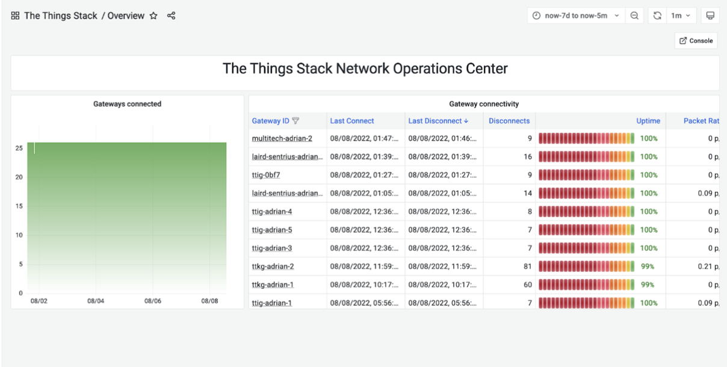Zoom out the time range with the magnifier icon
Image resolution: width=727 pixels, height=367 pixels.
[634, 16]
